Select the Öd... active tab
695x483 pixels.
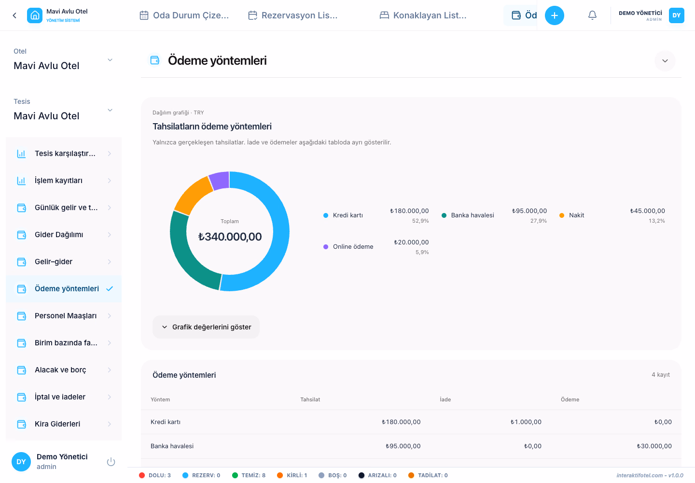tap(520, 15)
